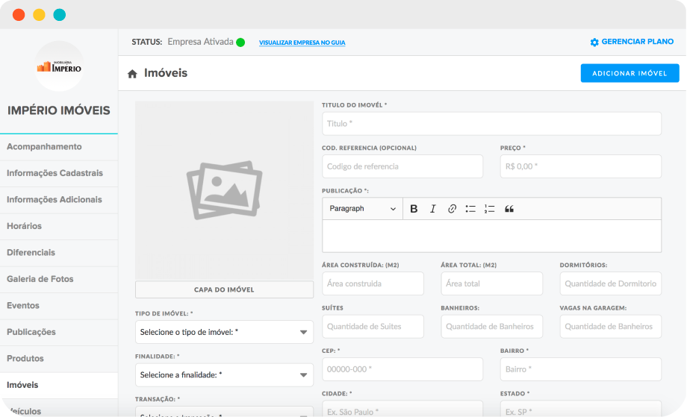This screenshot has width=687, height=417.
Task: Open the Publicações section
Action: (x=59, y=332)
